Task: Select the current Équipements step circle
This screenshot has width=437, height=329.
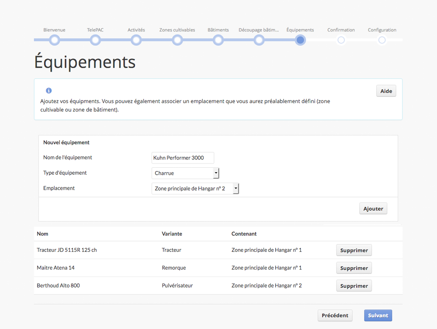Action: tap(300, 40)
